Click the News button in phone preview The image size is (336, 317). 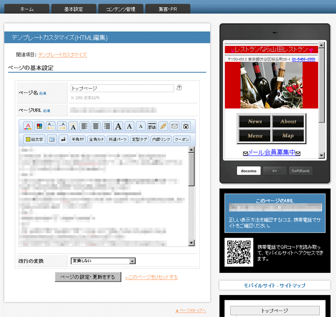pyautogui.click(x=255, y=122)
